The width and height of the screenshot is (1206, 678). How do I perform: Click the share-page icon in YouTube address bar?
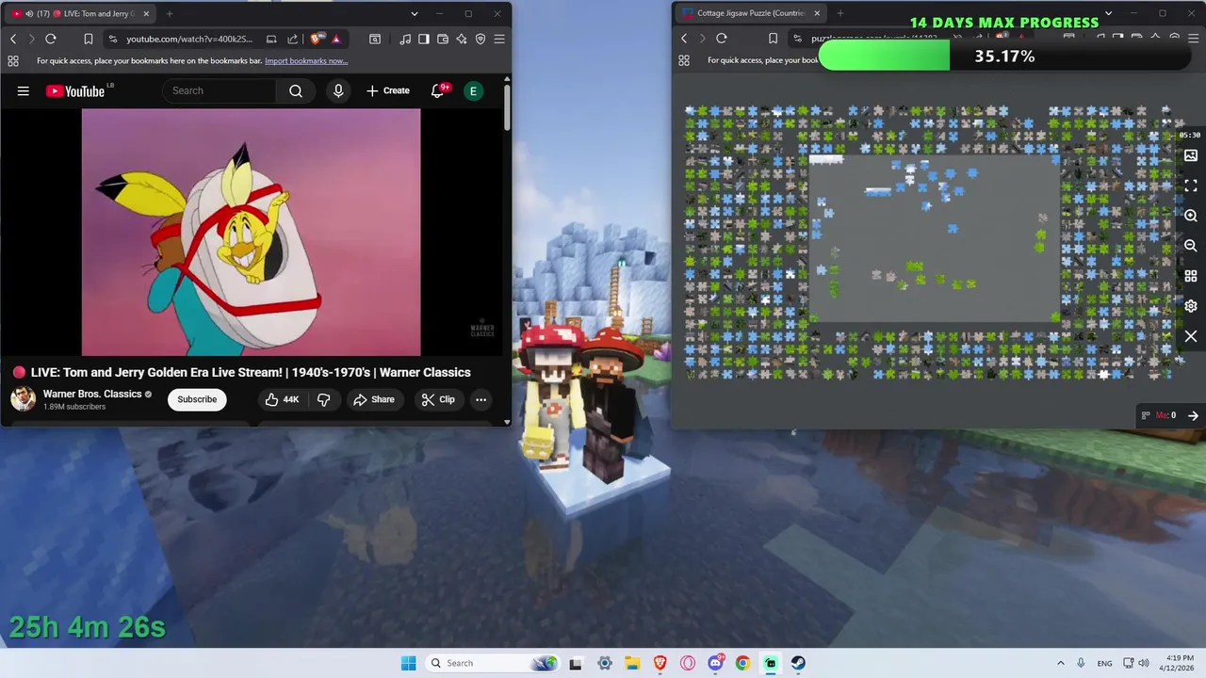click(292, 39)
